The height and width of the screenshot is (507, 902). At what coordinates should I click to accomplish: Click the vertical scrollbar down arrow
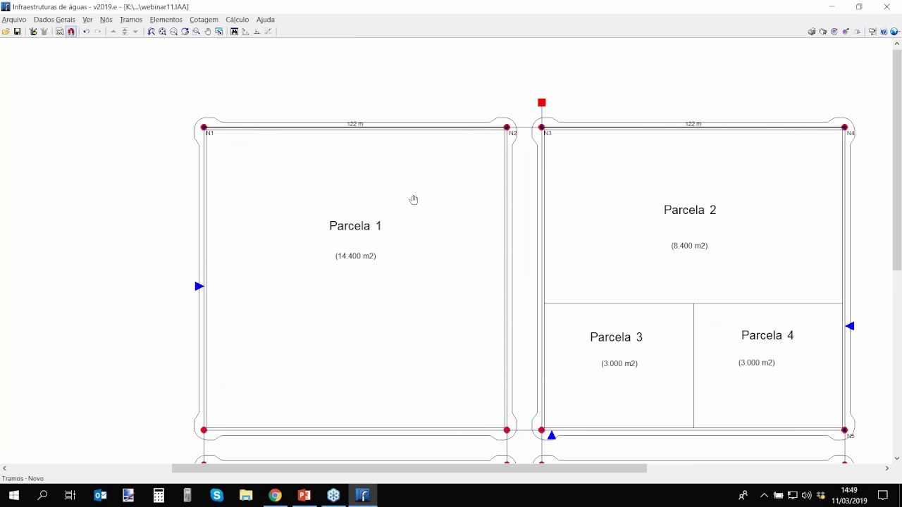(x=897, y=458)
